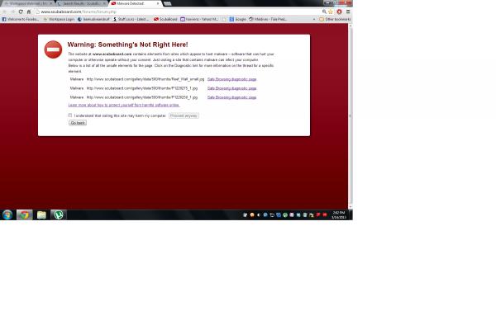
Task: Click the zoom magnifier icon in address bar
Action: 324,12
